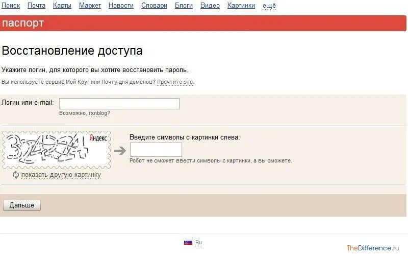Open Картинки in the top navigation
This screenshot has width=408, height=257.
pyautogui.click(x=241, y=6)
